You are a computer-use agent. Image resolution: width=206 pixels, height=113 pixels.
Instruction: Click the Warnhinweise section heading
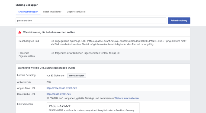point(49,32)
